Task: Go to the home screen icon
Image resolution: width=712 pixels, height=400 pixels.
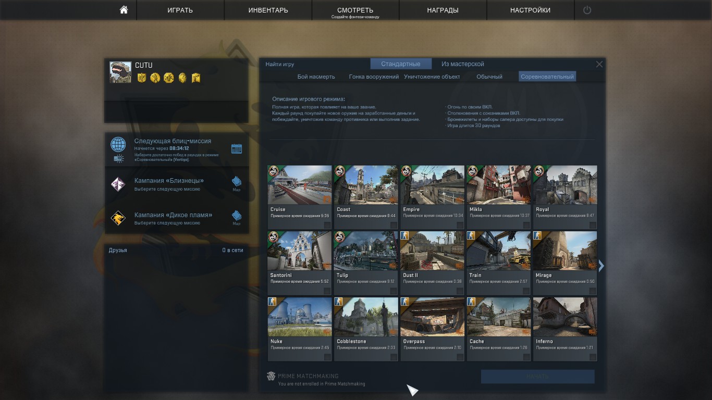Action: (x=124, y=10)
